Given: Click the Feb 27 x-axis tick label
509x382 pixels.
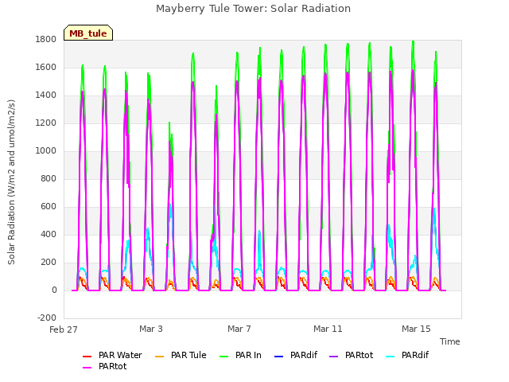Looking at the screenshot, I should [64, 329].
